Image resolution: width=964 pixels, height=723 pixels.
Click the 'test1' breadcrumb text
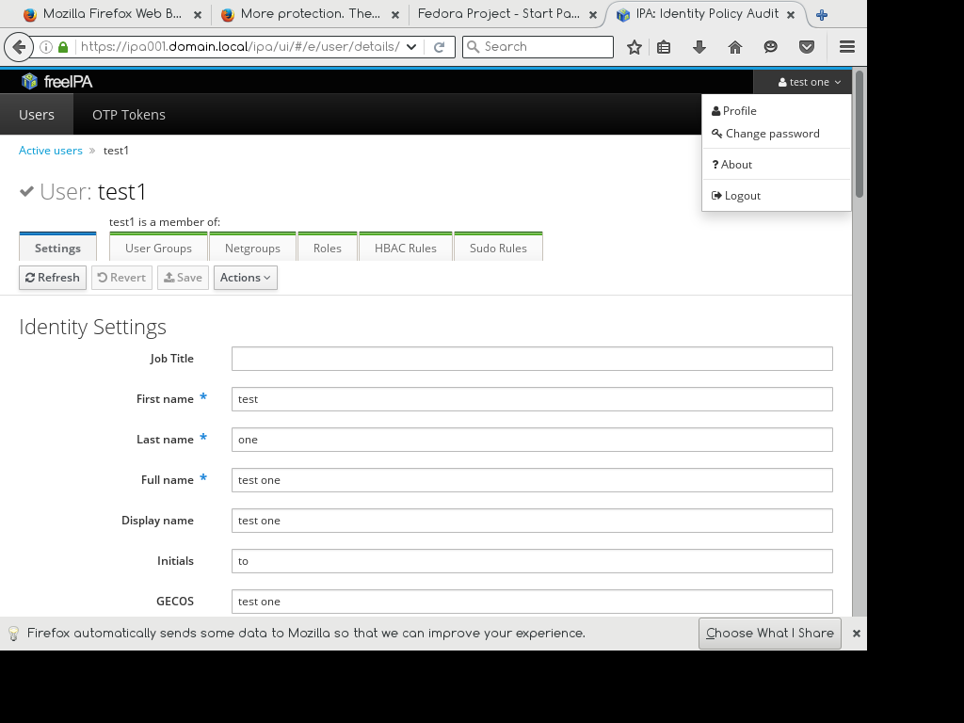[x=116, y=151]
